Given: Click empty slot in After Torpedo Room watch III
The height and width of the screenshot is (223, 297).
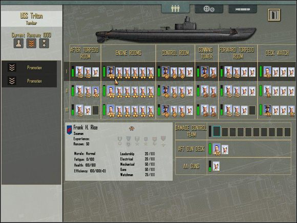Looking at the screenshot, I should click(x=95, y=110).
